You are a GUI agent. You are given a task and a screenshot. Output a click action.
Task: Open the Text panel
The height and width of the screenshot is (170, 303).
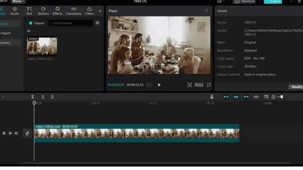(29, 11)
